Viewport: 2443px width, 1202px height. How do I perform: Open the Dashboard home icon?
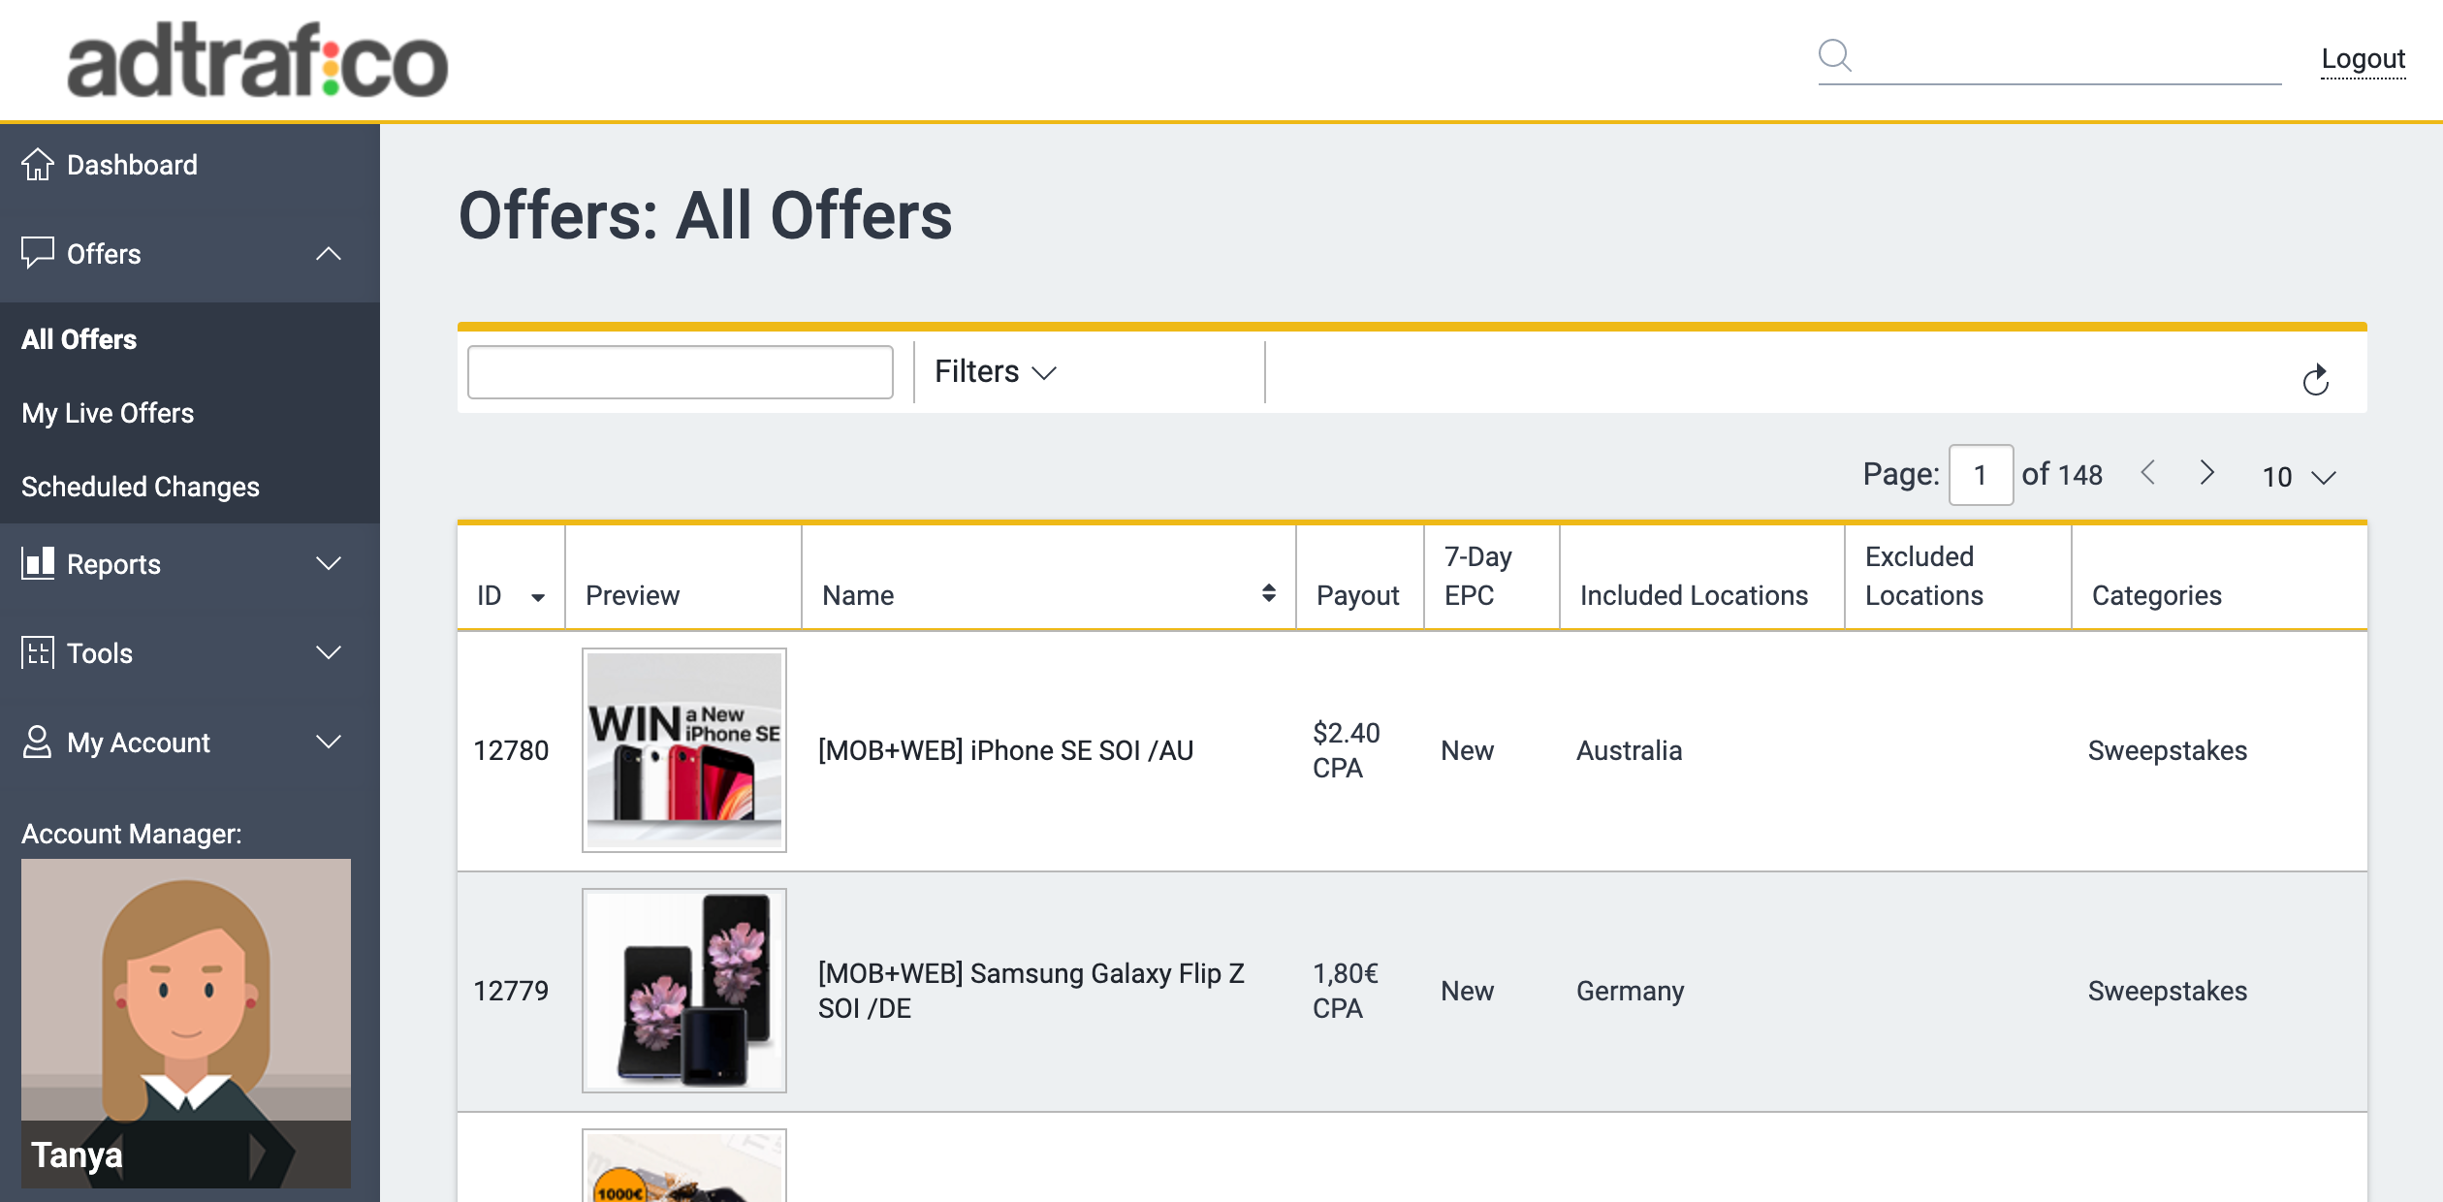coord(38,164)
